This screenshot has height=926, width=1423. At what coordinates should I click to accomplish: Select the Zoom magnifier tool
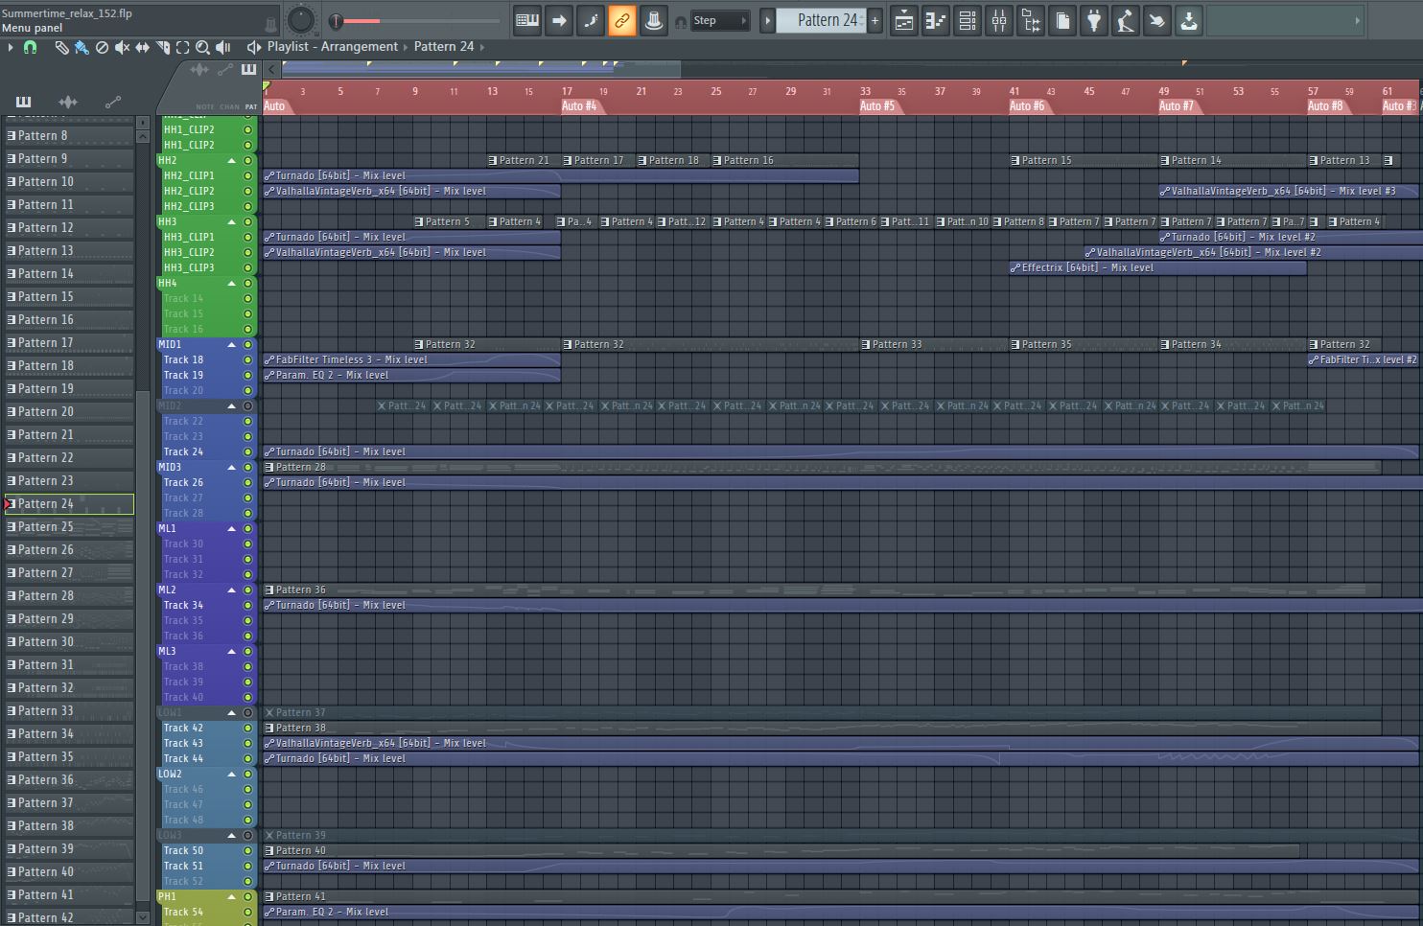(x=202, y=47)
